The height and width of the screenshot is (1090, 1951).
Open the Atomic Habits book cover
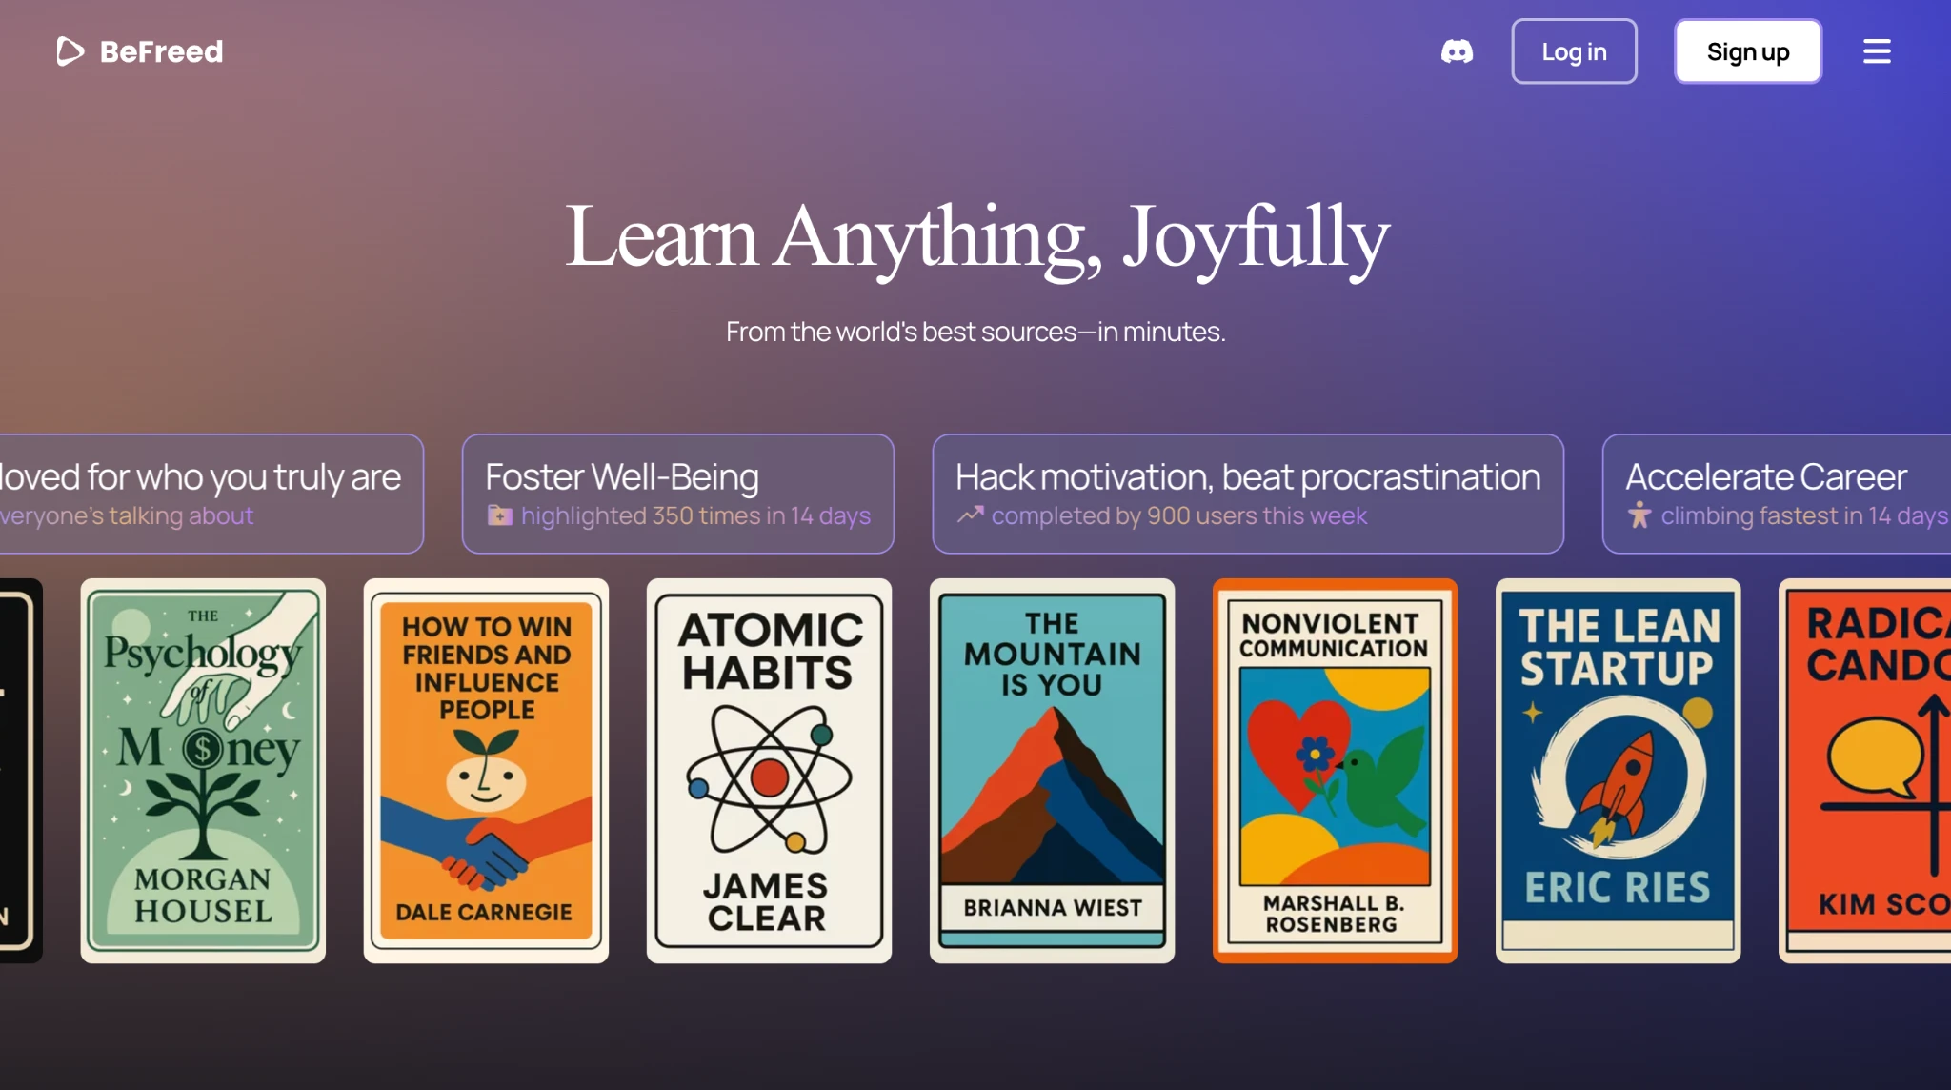tap(769, 770)
